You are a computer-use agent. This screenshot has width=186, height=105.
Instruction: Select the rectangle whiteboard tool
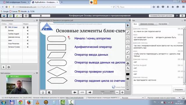pos(128,37)
